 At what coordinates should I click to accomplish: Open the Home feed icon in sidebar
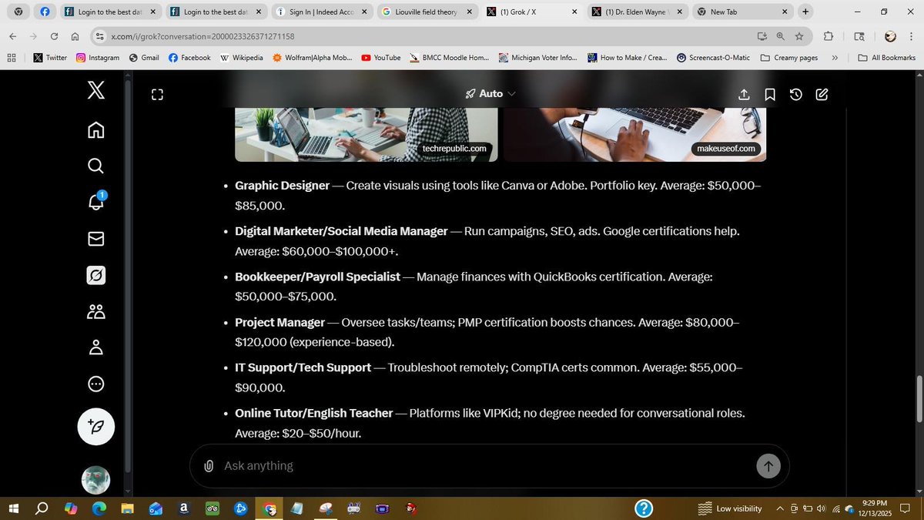[x=95, y=129]
